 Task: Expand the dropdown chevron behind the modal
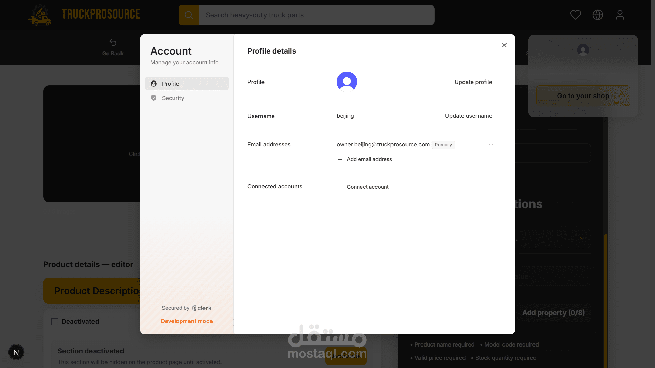(x=582, y=238)
